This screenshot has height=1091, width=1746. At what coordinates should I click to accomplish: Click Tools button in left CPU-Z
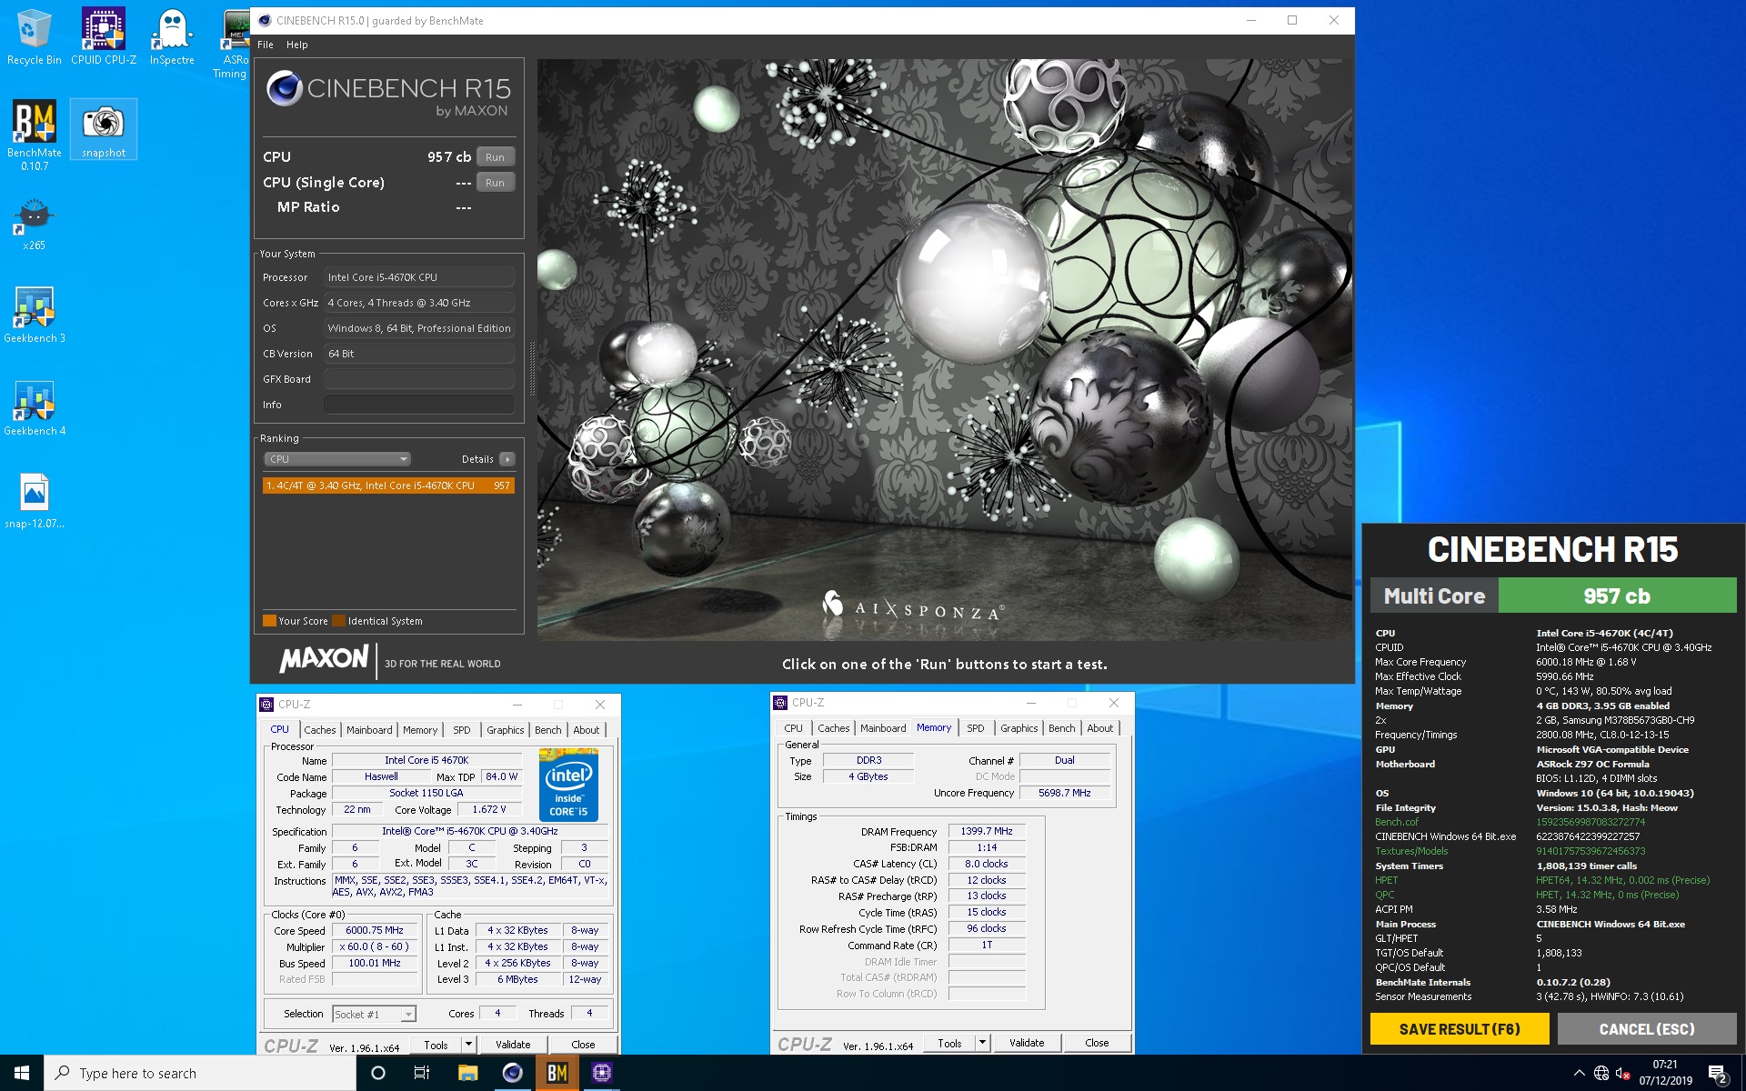tap(436, 1045)
